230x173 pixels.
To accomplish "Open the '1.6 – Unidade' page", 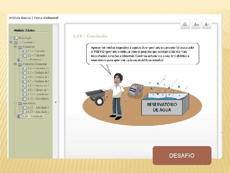I will click(38, 77).
